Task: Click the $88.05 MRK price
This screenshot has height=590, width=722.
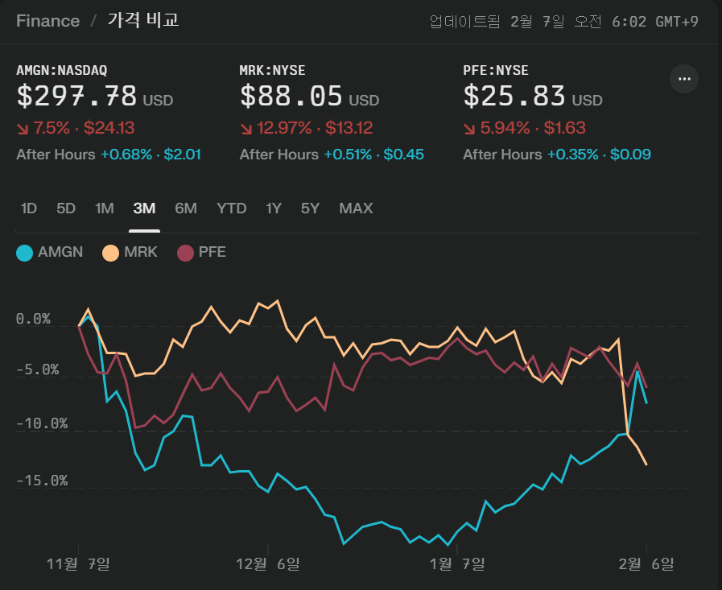Action: click(291, 97)
